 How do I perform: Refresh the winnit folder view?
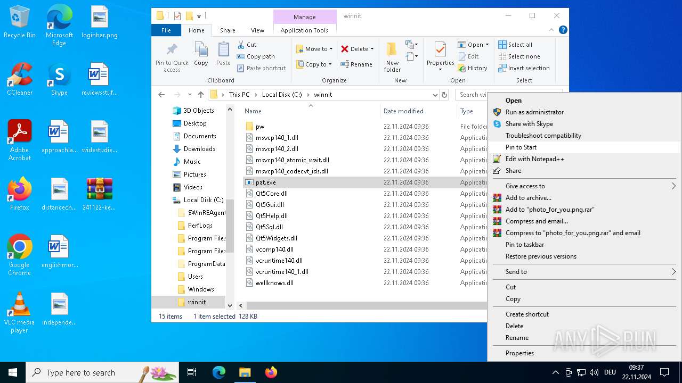(x=444, y=95)
